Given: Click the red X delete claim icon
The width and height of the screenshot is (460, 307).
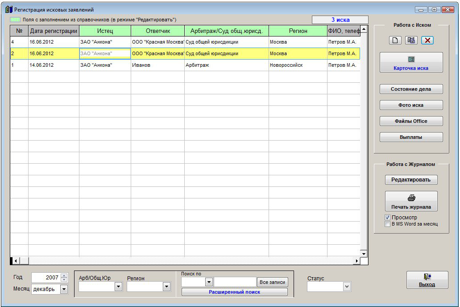Looking at the screenshot, I should [x=427, y=40].
